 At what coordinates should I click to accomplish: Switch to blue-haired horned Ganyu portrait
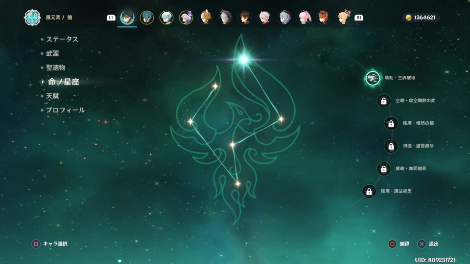tap(284, 18)
